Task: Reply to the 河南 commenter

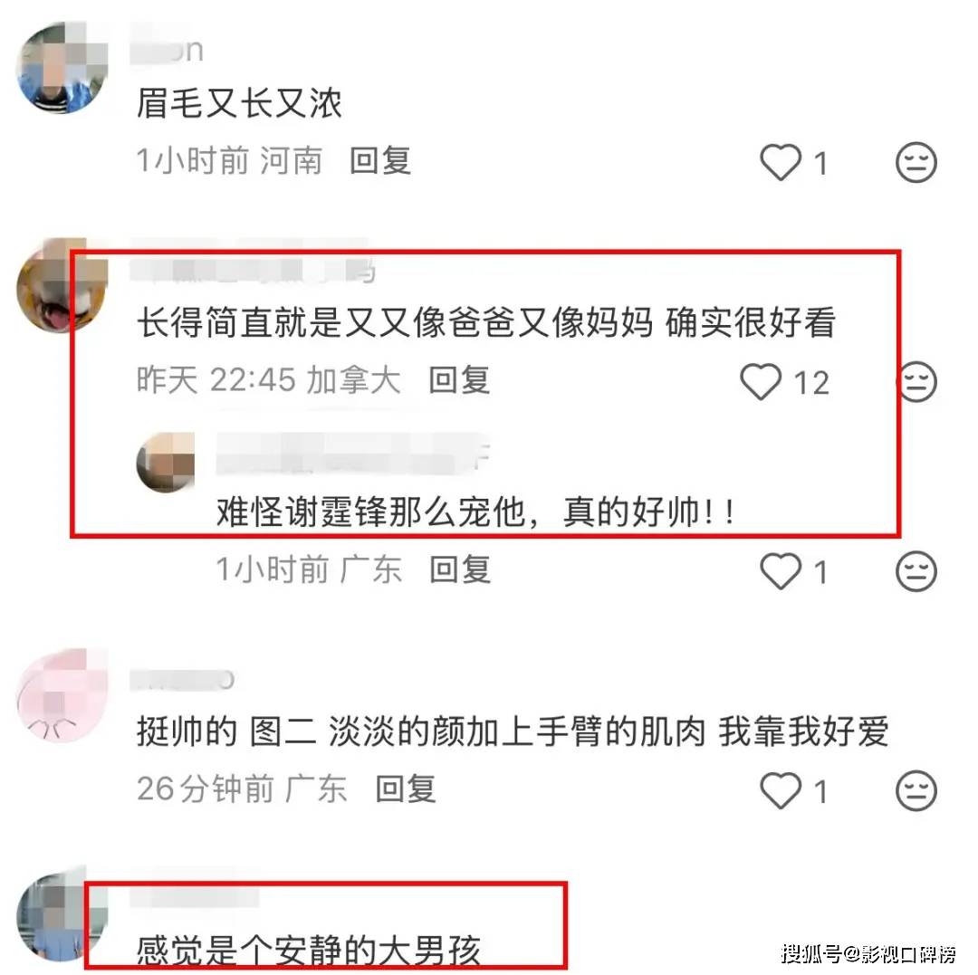Action: (379, 161)
